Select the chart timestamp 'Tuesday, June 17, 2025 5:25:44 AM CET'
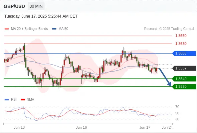 click(x=41, y=16)
